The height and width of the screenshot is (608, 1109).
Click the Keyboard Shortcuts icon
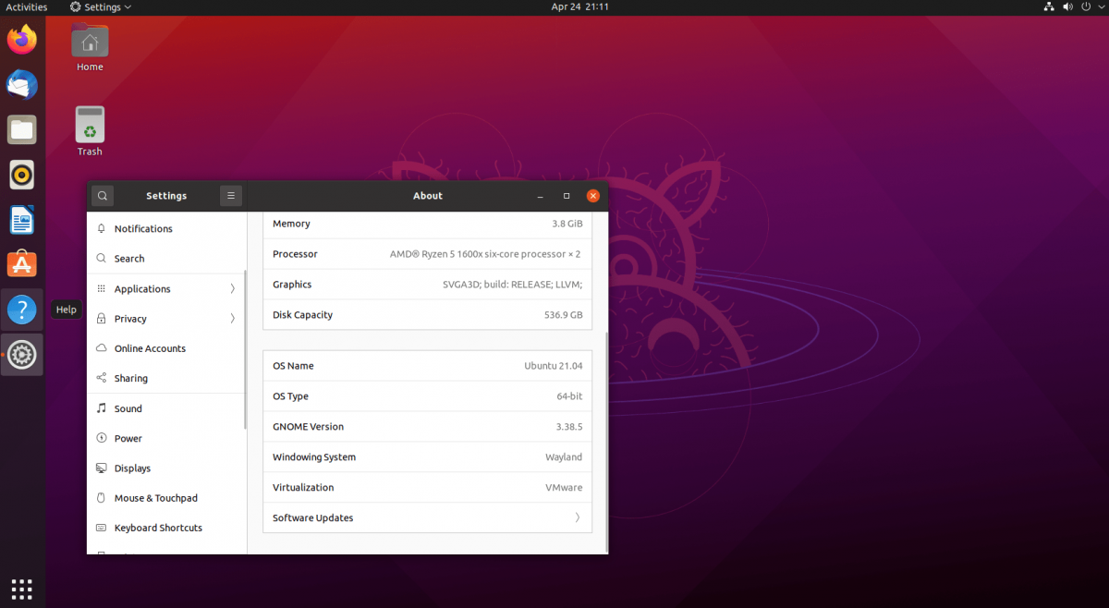pos(102,528)
